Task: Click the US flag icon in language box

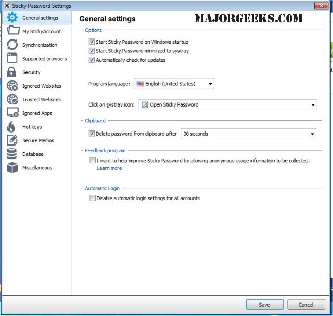Action: [140, 84]
